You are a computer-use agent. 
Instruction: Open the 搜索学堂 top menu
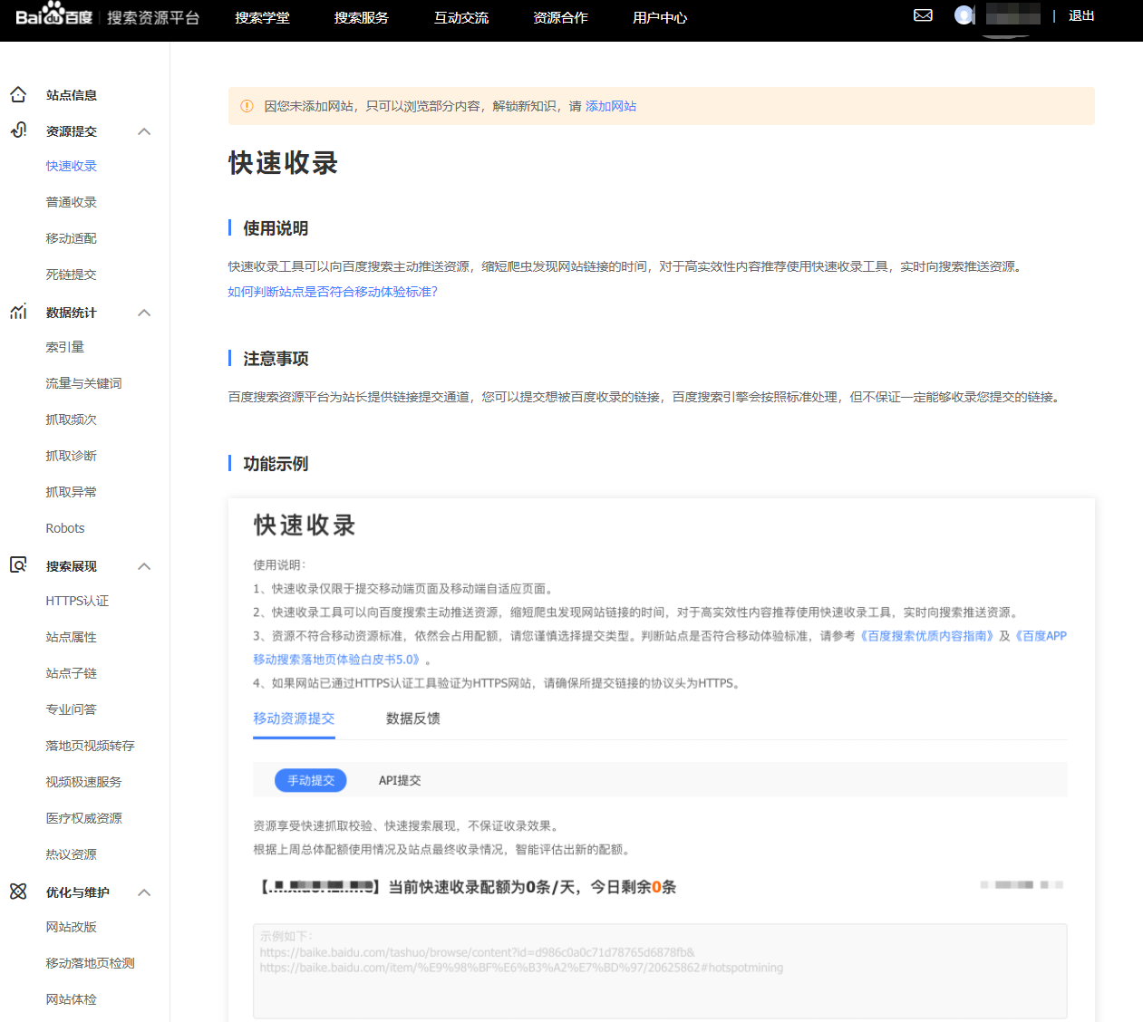[x=262, y=17]
